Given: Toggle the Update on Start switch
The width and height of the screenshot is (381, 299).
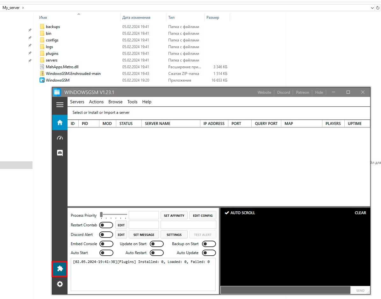Looking at the screenshot, I should [157, 244].
